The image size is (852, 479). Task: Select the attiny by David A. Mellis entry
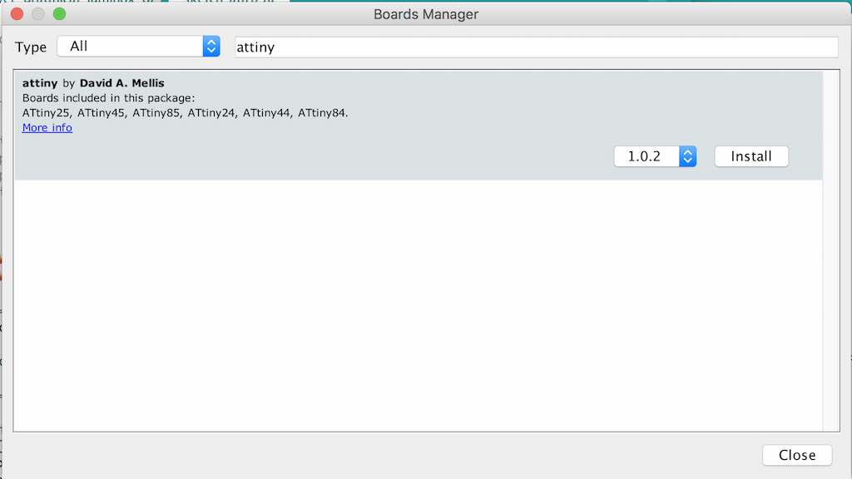click(419, 126)
